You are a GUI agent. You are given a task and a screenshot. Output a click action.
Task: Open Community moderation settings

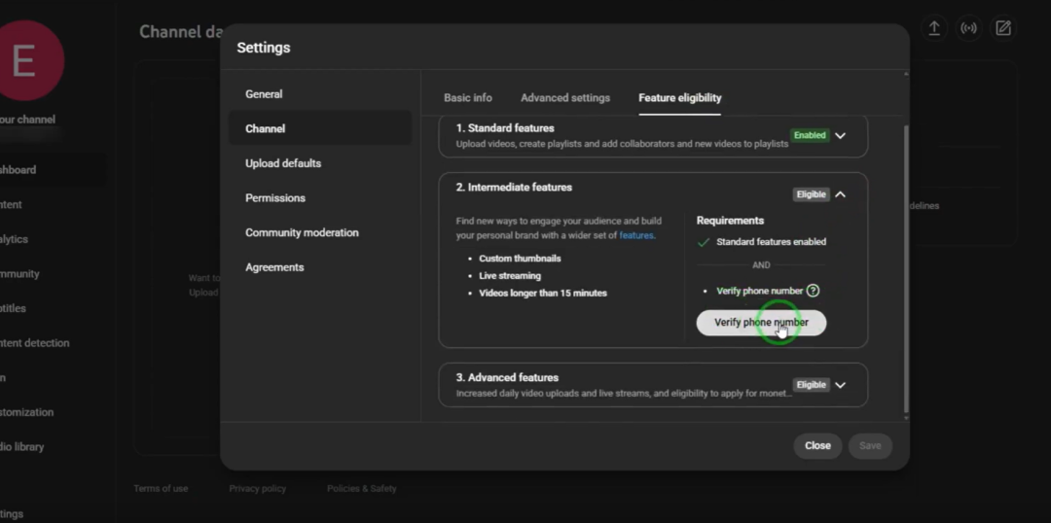302,233
